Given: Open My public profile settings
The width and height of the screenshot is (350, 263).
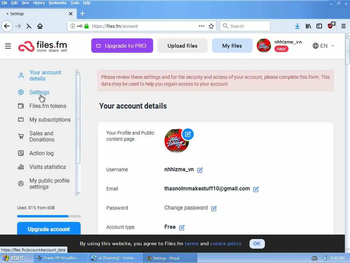Looking at the screenshot, I should tap(49, 184).
